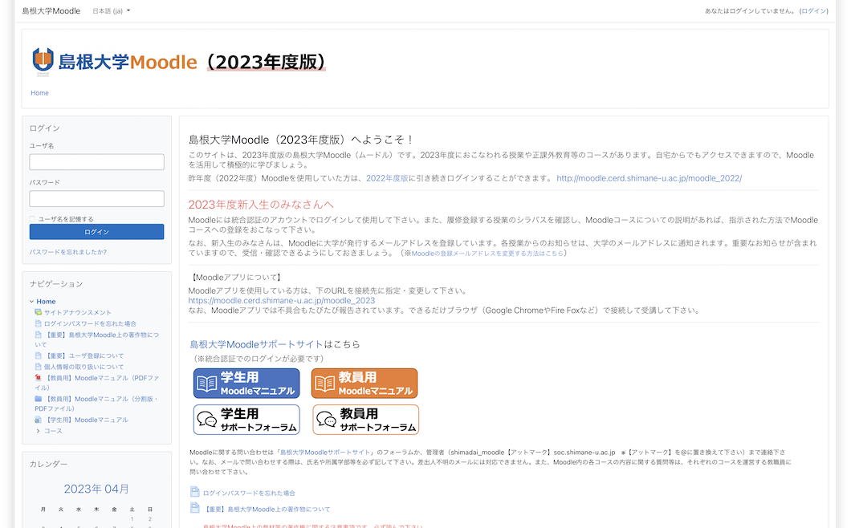Image resolution: width=851 pixels, height=528 pixels.
Task: Open ログインパスワードを忘れた場合 link in main content
Action: (249, 493)
